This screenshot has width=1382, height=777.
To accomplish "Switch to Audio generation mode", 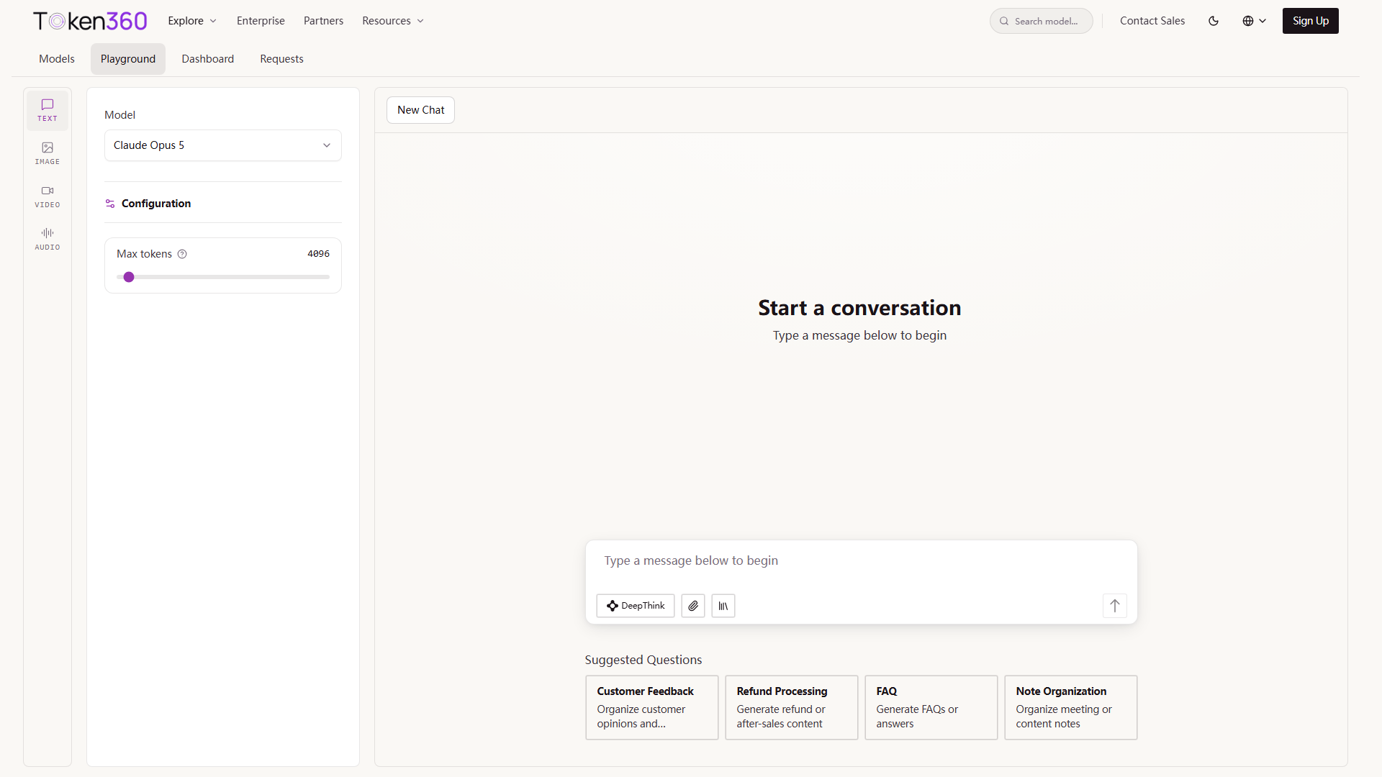I will click(48, 239).
